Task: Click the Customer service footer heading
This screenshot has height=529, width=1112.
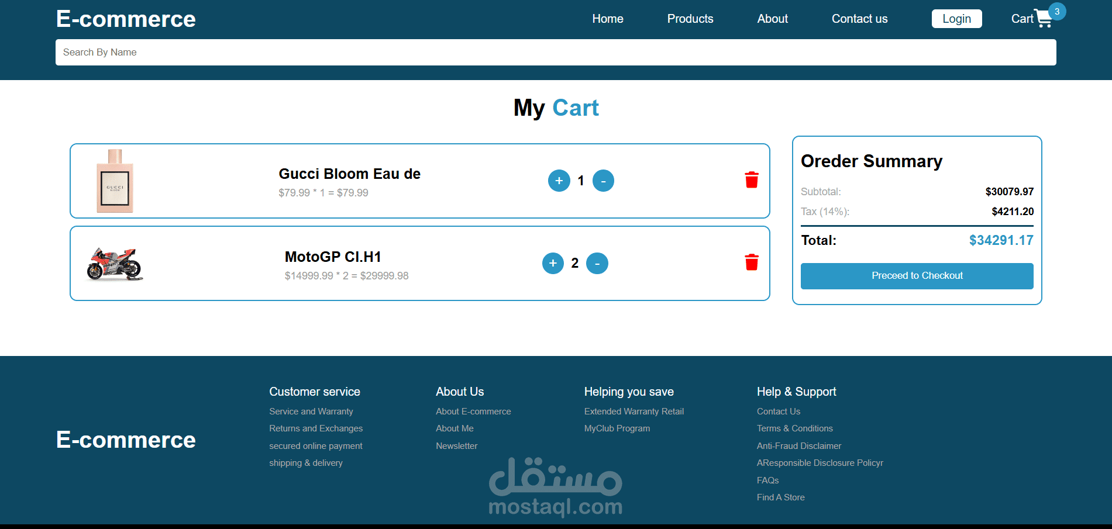Action: [x=315, y=392]
